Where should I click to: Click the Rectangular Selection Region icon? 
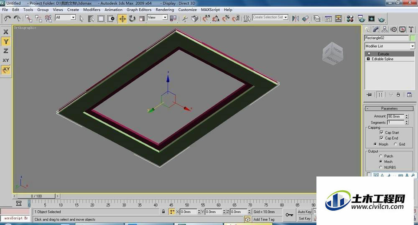[101, 18]
